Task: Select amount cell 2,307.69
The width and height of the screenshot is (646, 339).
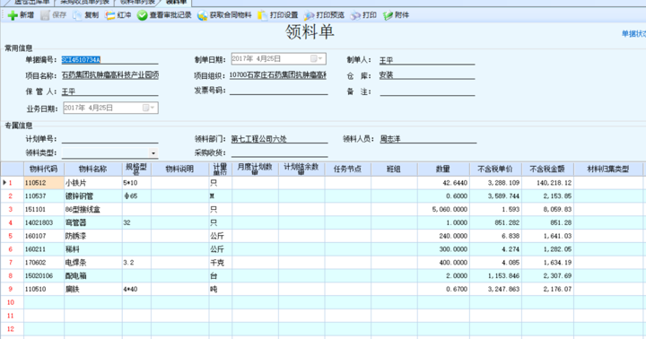Action: (x=547, y=275)
